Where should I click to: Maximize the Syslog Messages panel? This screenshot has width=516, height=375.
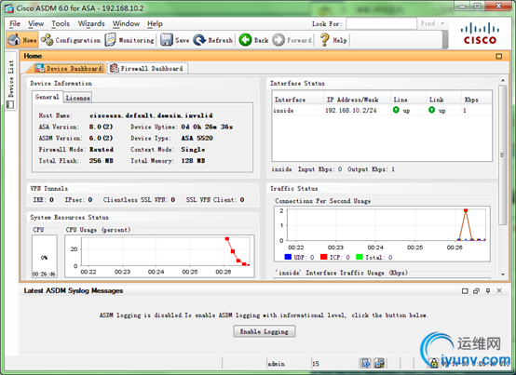[465, 291]
